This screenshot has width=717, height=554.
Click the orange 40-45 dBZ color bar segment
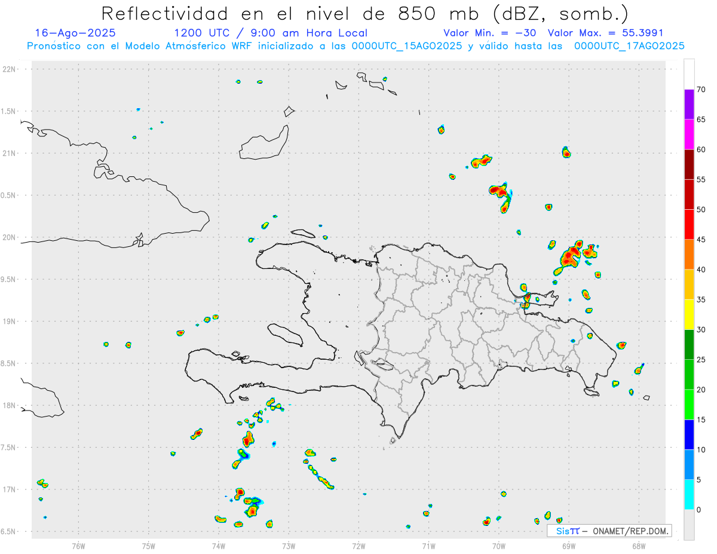coord(689,254)
